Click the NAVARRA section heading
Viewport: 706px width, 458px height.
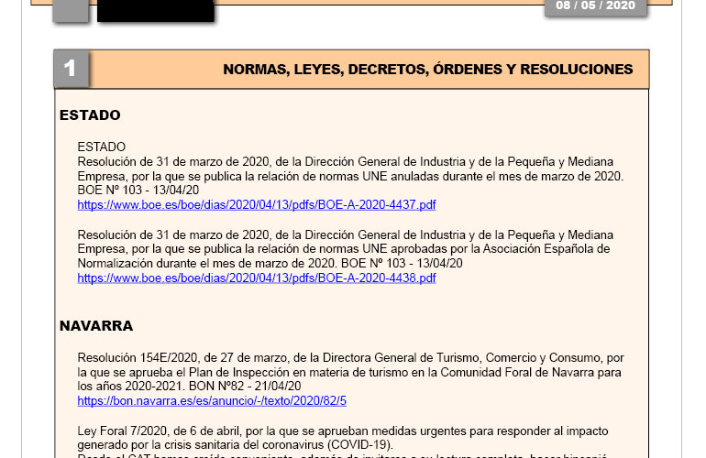click(x=96, y=326)
